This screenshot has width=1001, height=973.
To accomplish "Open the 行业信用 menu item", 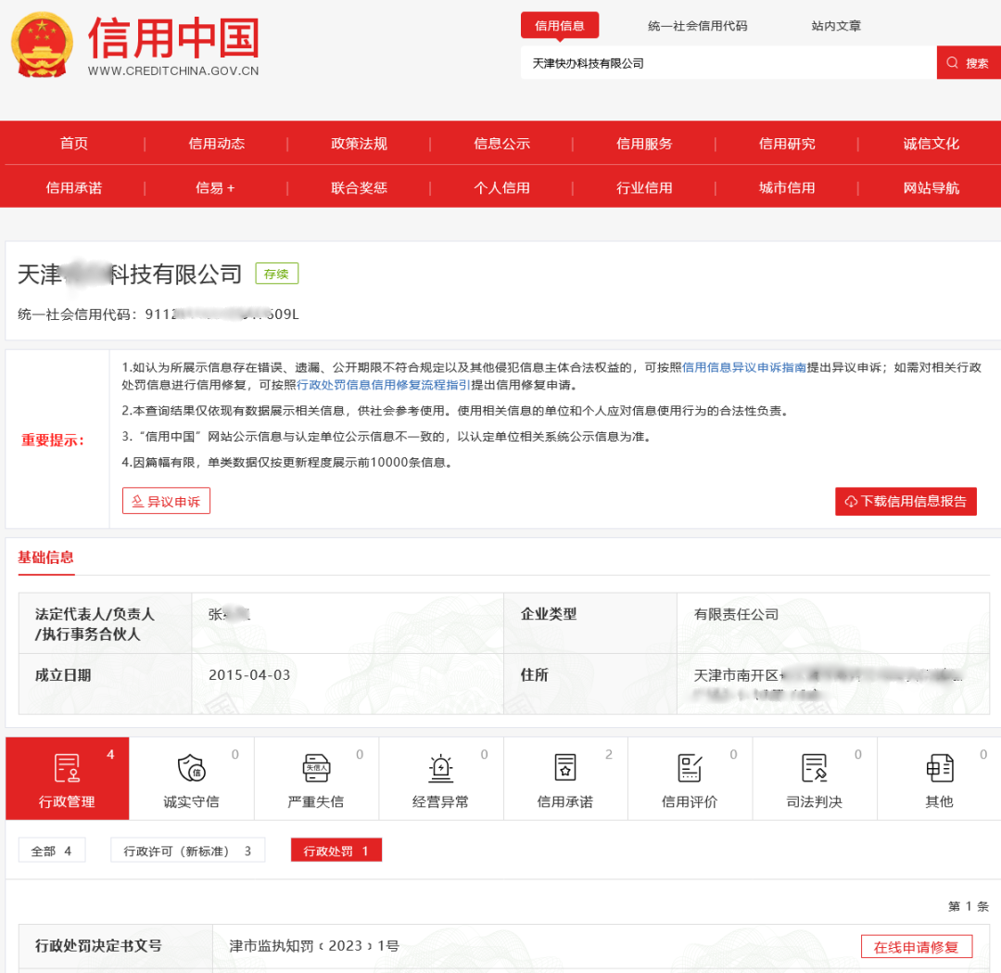I will click(x=644, y=187).
